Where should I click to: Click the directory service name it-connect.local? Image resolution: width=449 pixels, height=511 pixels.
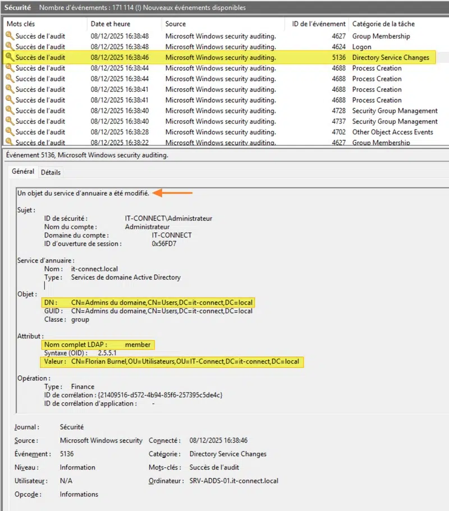[x=94, y=269]
